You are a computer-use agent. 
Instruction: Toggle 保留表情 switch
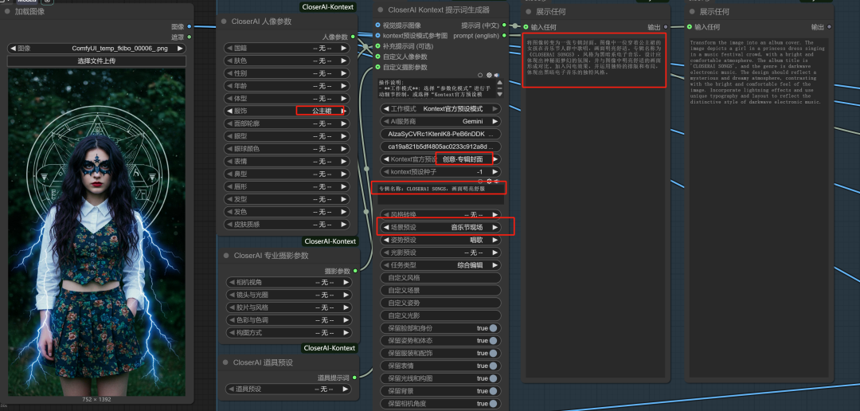494,366
